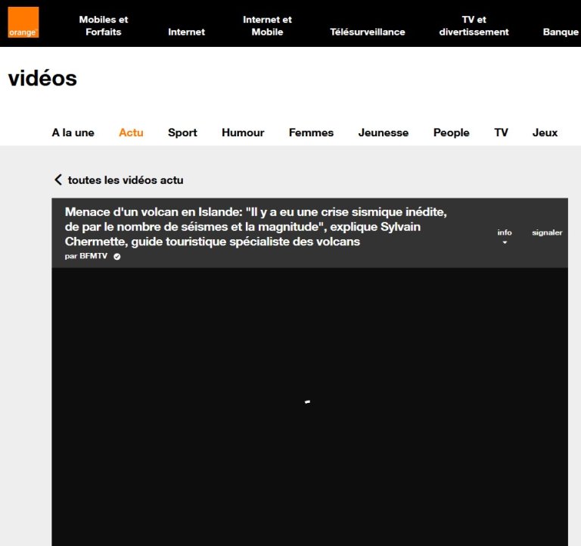The height and width of the screenshot is (546, 581).
Task: Select the Sport videos tab
Action: click(182, 133)
